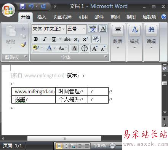Expand the font name dropdown arrow
The image size is (168, 150).
pyautogui.click(x=64, y=29)
